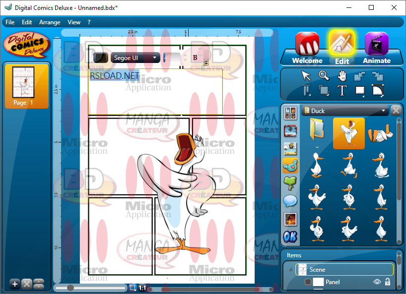
Task: Select the Scene item in Items
Action: click(x=344, y=270)
